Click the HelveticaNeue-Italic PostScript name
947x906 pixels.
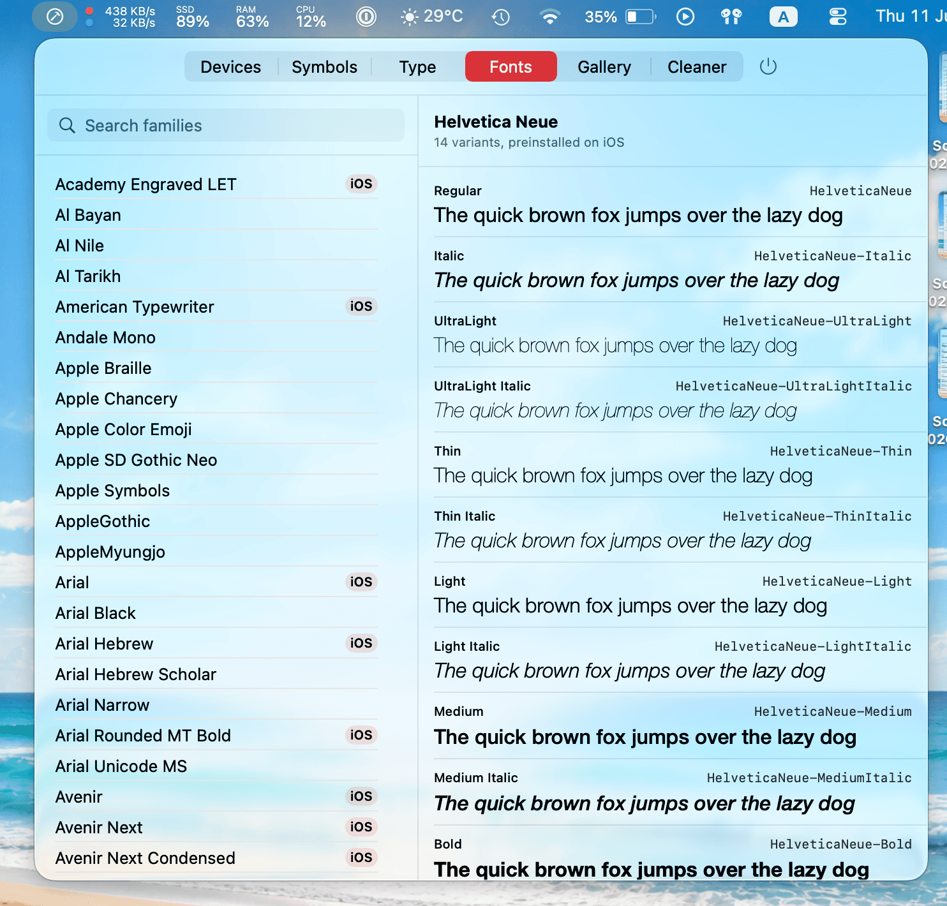pyautogui.click(x=833, y=256)
